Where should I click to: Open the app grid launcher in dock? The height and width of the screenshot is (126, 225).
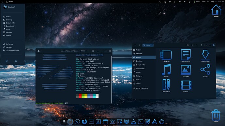coord(63,122)
